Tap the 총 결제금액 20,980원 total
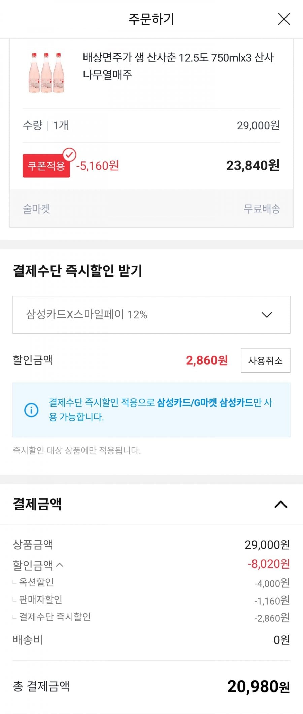 point(258,686)
